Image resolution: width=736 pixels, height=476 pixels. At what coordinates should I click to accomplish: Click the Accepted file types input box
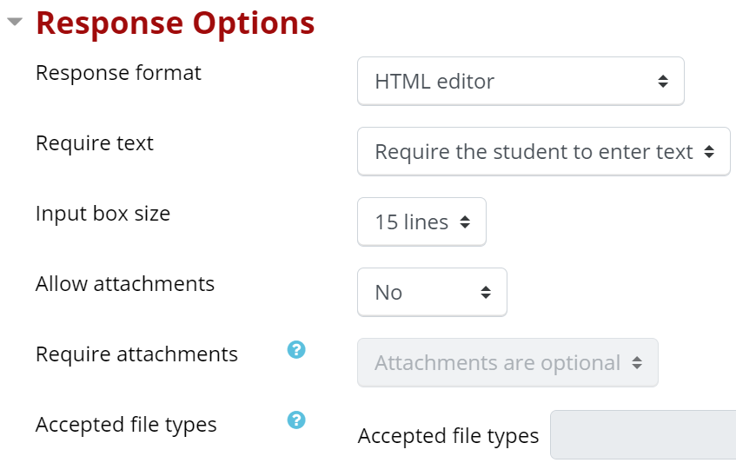pos(643,434)
